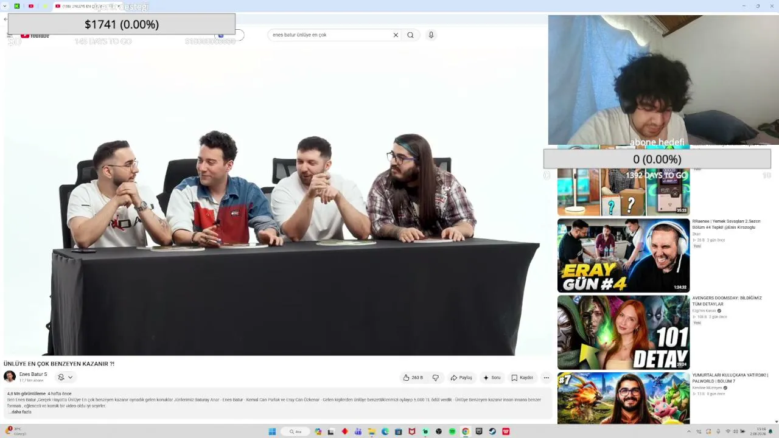
Task: Open the browser tab search dropdown
Action: (x=6, y=6)
